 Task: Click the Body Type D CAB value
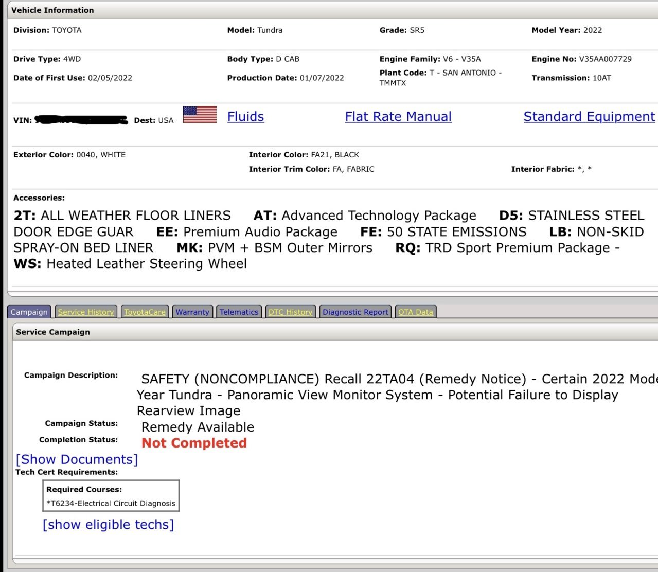coord(288,59)
